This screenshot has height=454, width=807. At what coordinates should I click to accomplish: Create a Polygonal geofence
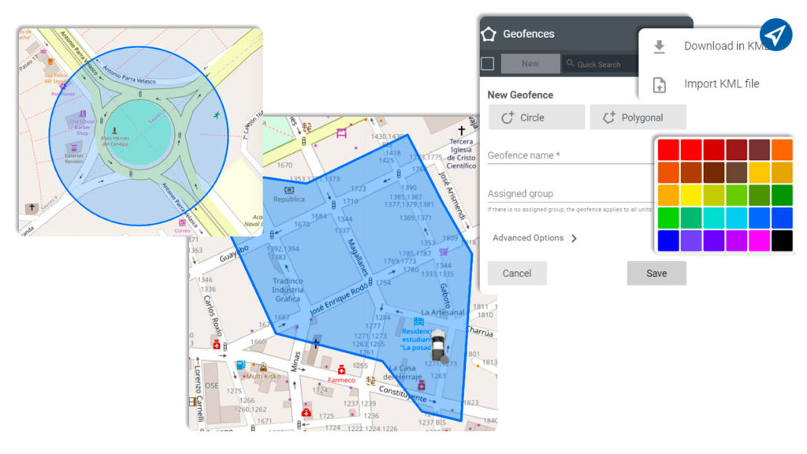(x=638, y=117)
